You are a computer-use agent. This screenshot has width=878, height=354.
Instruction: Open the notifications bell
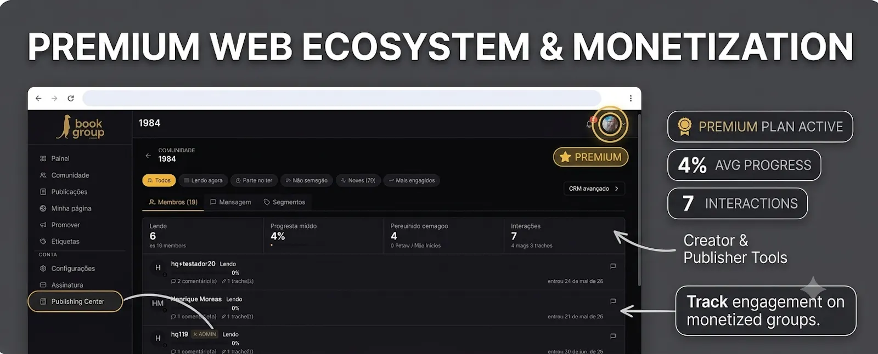590,124
